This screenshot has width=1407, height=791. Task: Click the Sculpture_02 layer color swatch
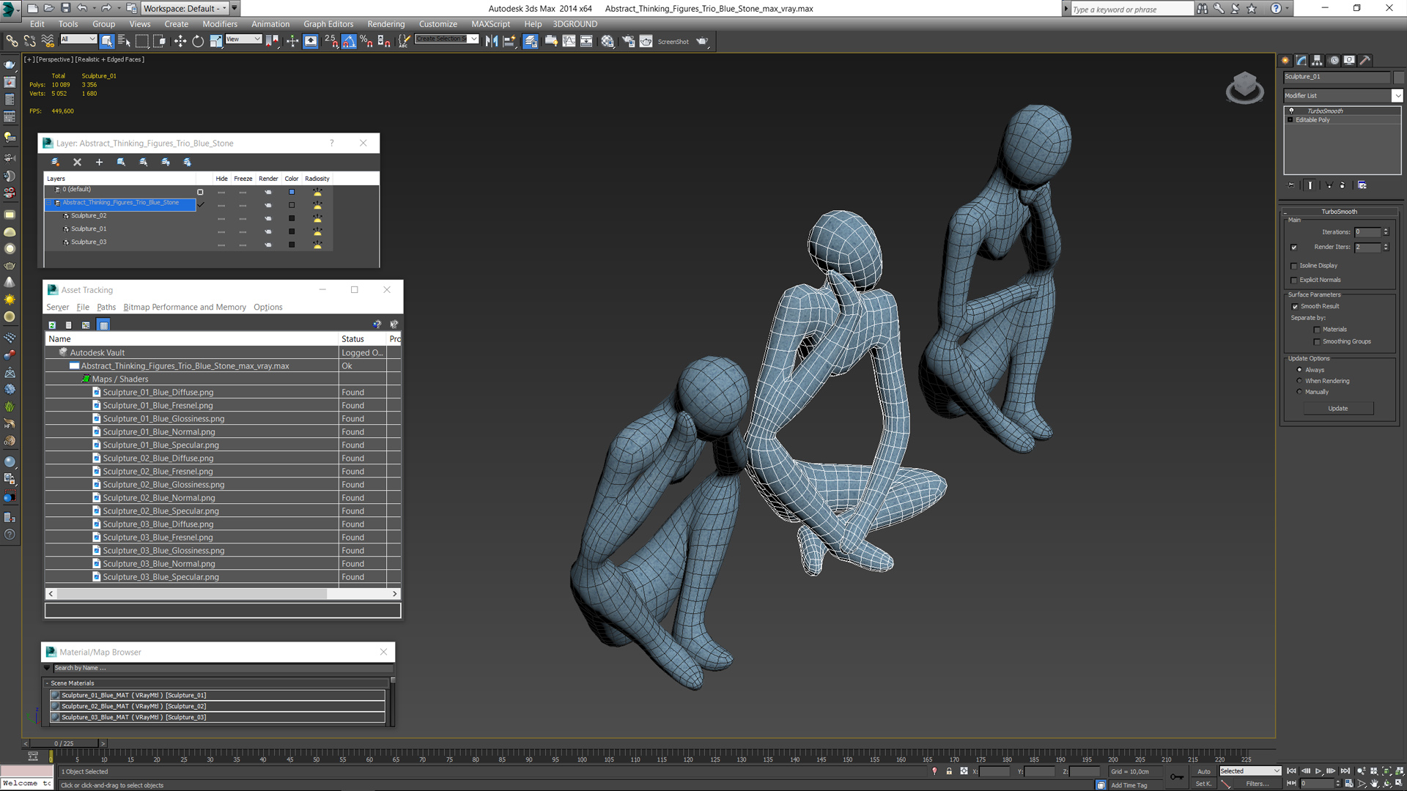(x=292, y=218)
